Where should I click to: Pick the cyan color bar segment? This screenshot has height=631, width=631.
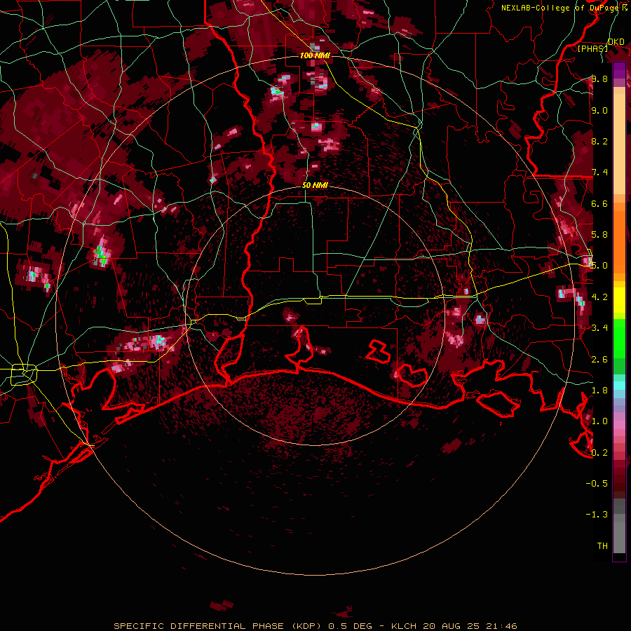[x=619, y=386]
